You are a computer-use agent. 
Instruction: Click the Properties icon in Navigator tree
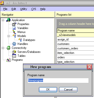[x=14, y=24]
